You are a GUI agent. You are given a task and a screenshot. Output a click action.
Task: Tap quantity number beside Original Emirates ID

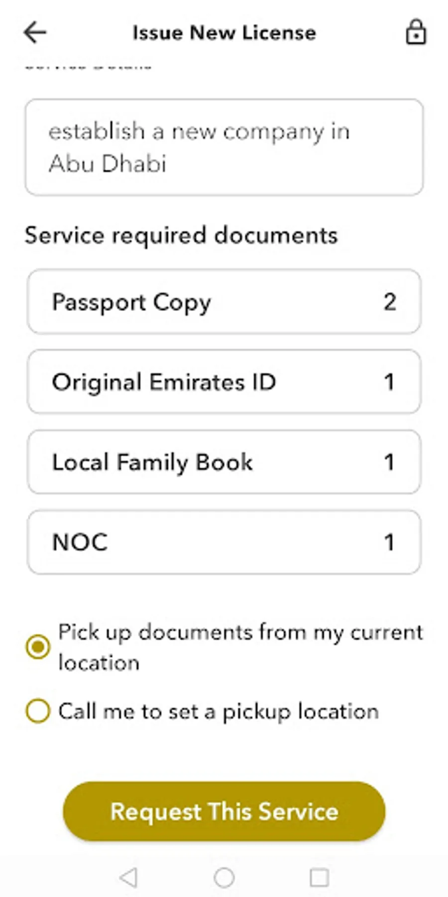(x=389, y=382)
